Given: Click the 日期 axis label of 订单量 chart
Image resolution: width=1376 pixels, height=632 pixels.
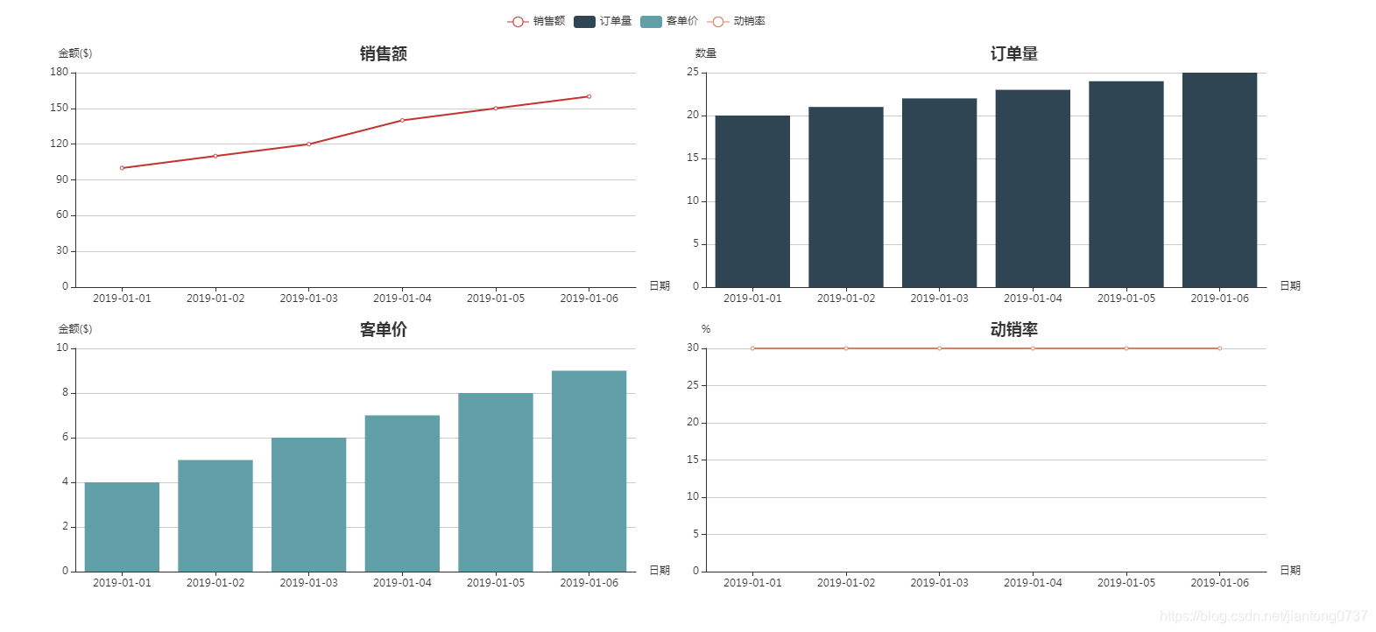Looking at the screenshot, I should coord(1290,286).
